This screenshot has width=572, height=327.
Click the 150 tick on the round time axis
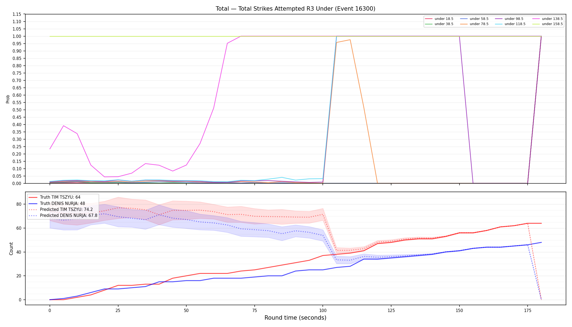[x=459, y=310]
